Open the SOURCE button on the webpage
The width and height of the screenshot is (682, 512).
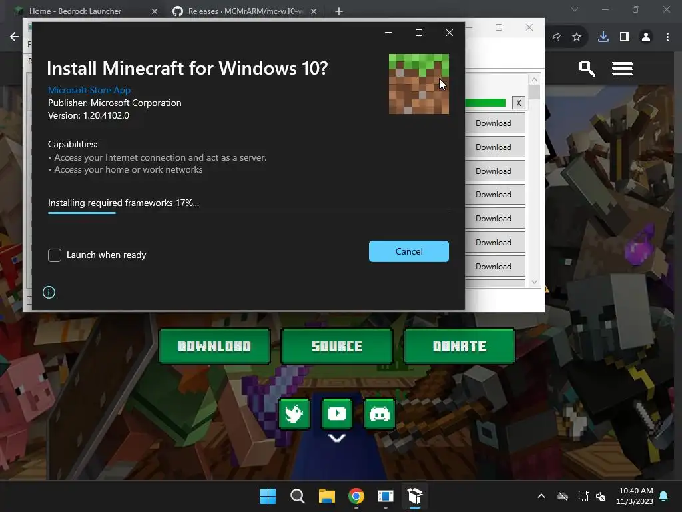336,346
